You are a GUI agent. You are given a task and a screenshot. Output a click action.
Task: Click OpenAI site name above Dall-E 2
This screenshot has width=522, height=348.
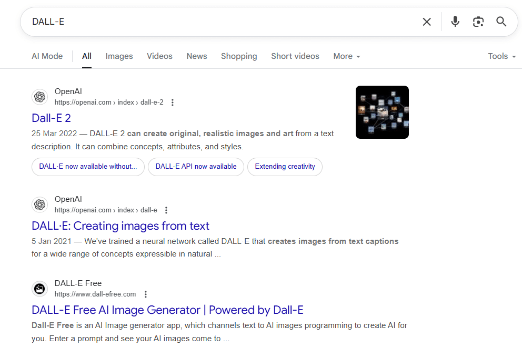tap(68, 91)
